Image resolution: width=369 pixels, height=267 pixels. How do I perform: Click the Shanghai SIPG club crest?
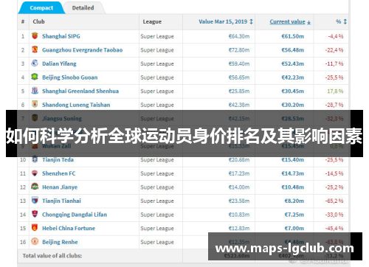tap(35, 36)
